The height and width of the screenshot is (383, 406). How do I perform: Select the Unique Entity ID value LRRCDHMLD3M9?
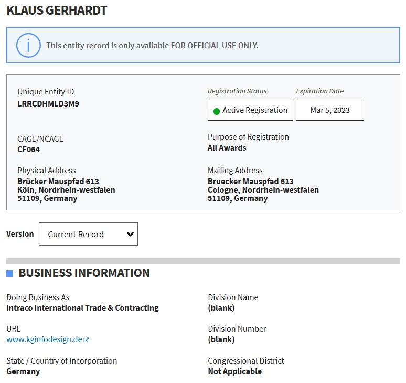pos(48,103)
